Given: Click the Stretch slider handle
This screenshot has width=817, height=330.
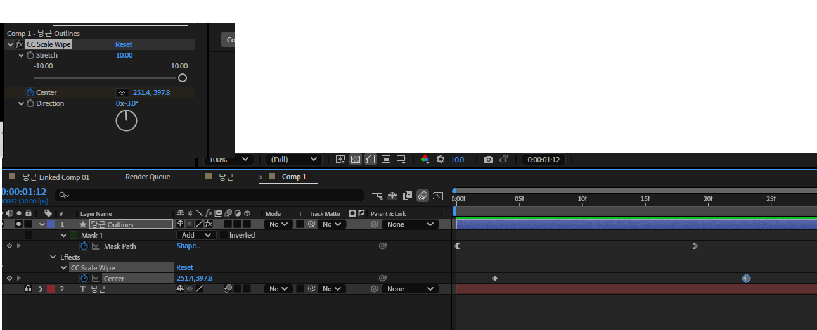Looking at the screenshot, I should pyautogui.click(x=183, y=78).
